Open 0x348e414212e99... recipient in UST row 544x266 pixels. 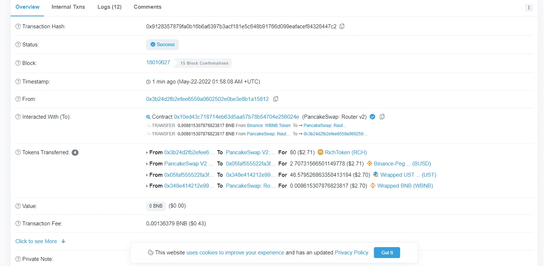click(x=251, y=175)
